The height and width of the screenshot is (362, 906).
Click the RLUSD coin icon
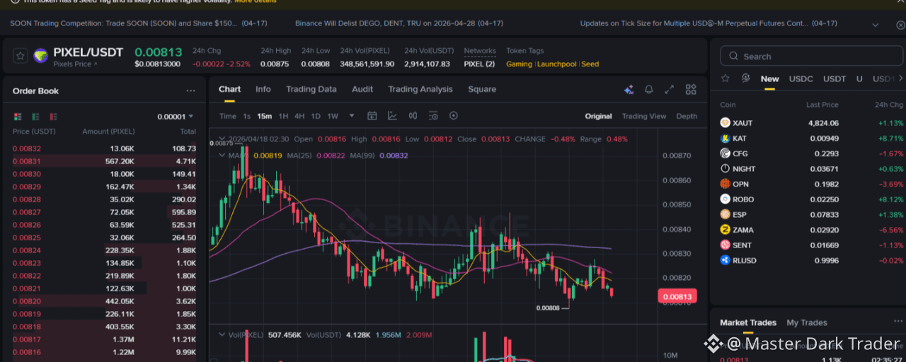[x=725, y=260]
